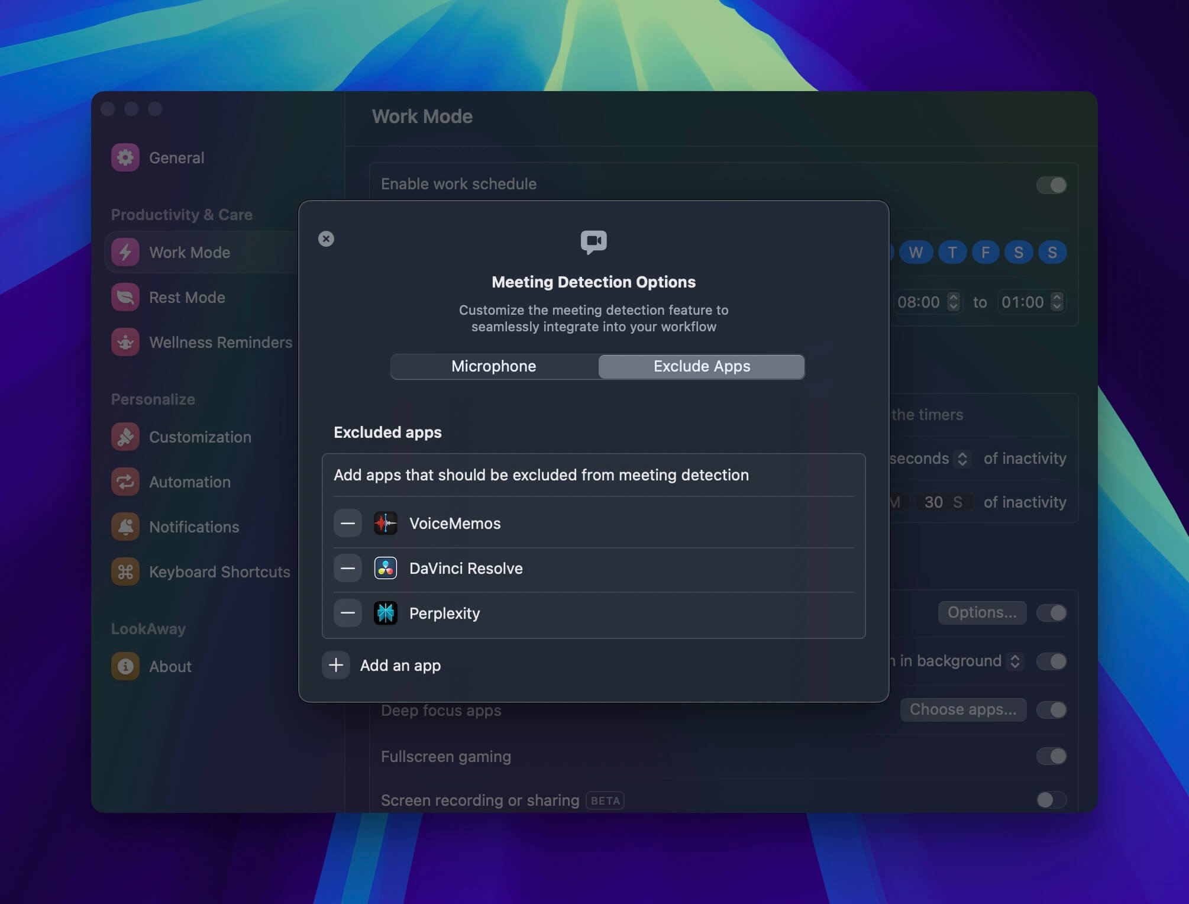Open Notifications settings
The image size is (1189, 904).
[195, 527]
